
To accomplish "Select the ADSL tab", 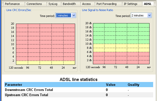I will [x=148, y=4].
